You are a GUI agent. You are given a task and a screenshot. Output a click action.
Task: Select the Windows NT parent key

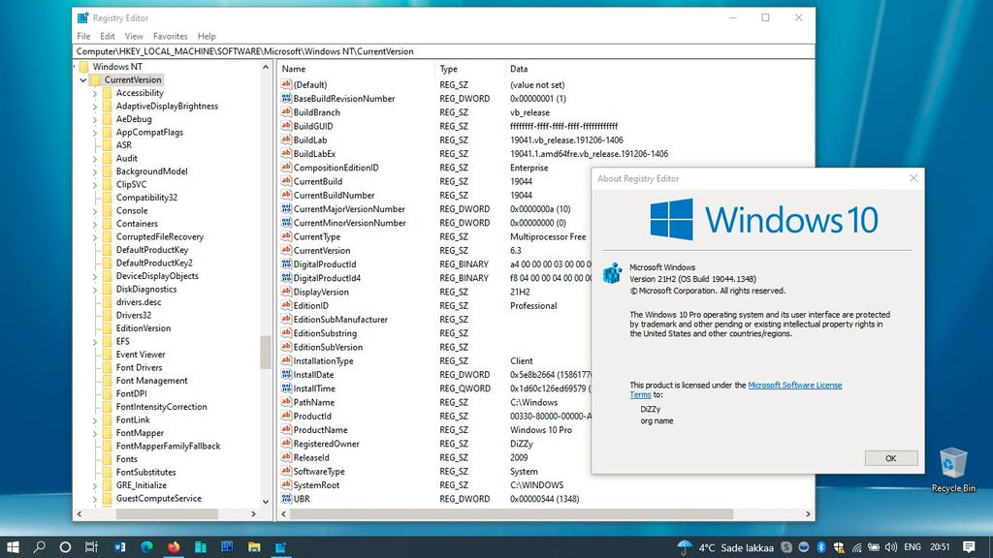click(117, 67)
